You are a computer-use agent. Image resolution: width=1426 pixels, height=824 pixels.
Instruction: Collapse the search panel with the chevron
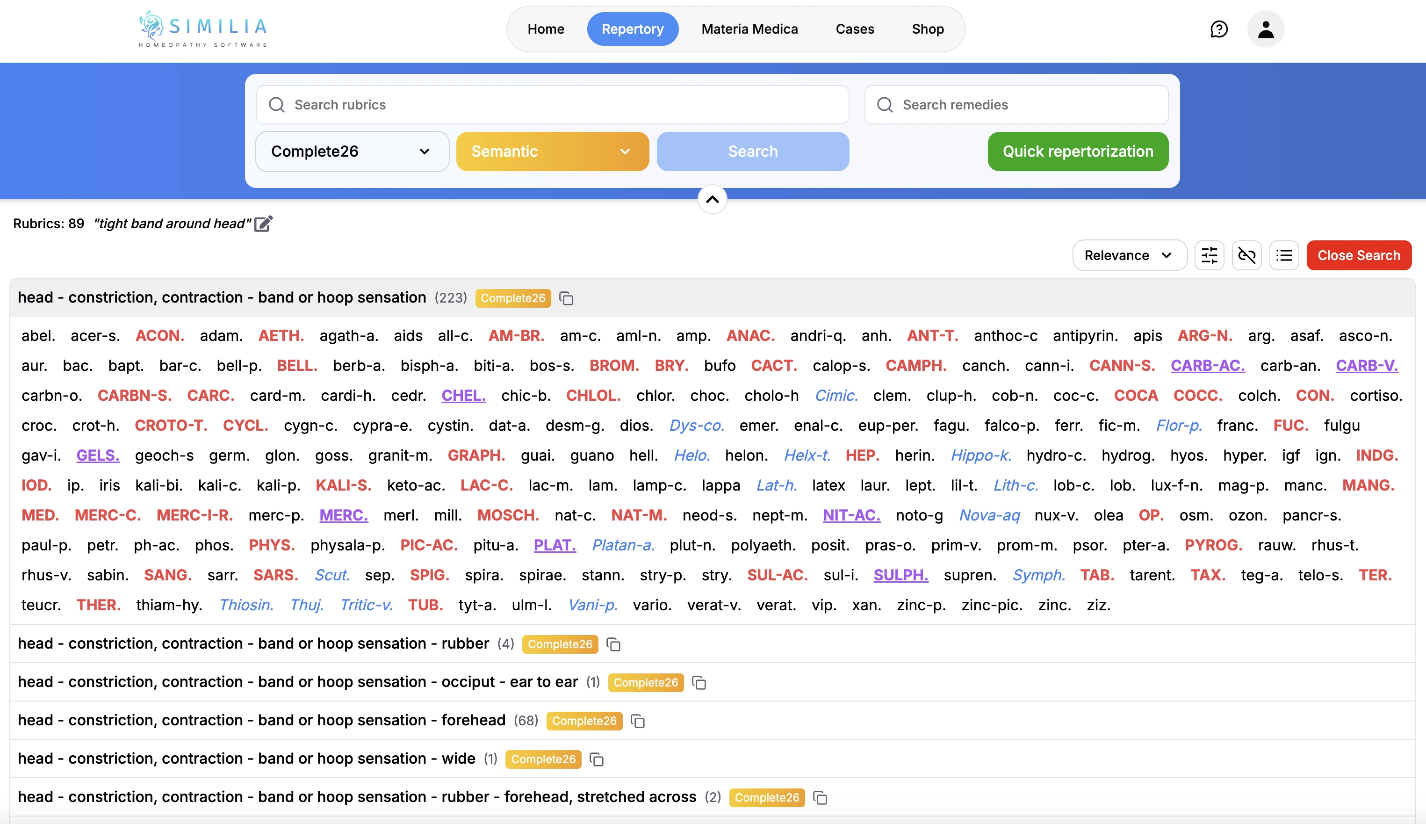point(712,199)
